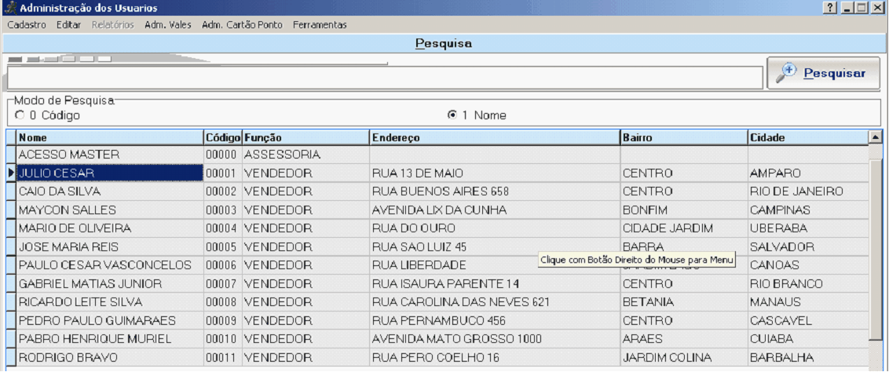Click the row indicator arrow beside JULIO CESAR
Viewport: 889px width, 372px height.
point(10,173)
